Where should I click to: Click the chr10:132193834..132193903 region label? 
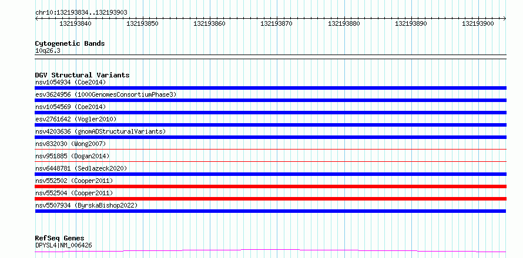[x=81, y=12]
